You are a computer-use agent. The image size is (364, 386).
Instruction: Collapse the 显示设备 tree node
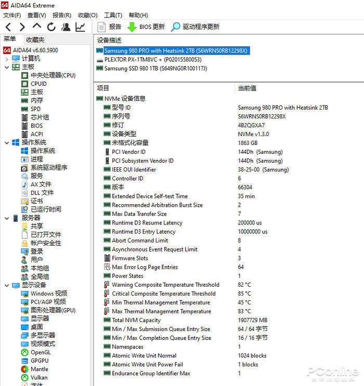(x=7, y=285)
